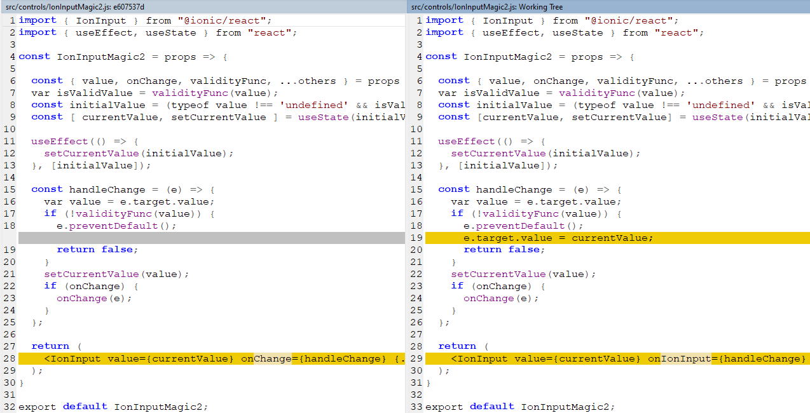This screenshot has width=810, height=413.
Task: Click the useEffect, useState import in e607537d pane
Action: 158,32
